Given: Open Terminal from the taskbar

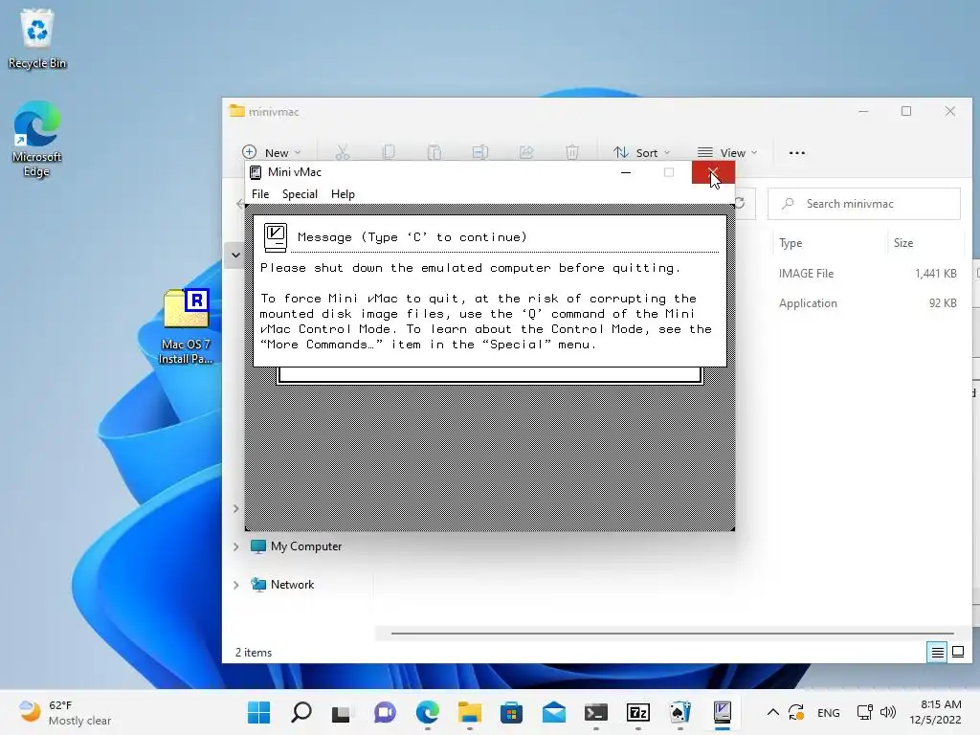Looking at the screenshot, I should pos(595,712).
